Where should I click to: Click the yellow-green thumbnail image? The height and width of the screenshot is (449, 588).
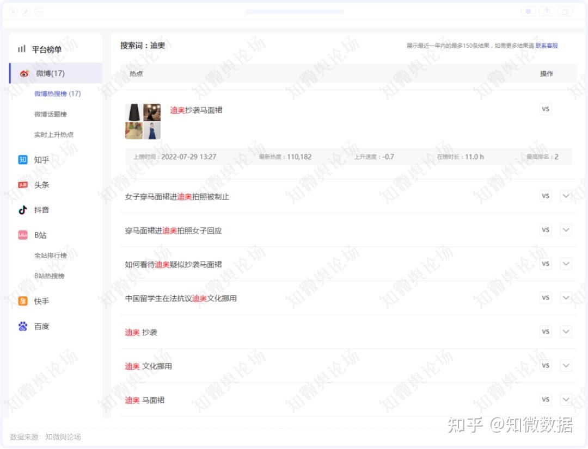tap(134, 130)
